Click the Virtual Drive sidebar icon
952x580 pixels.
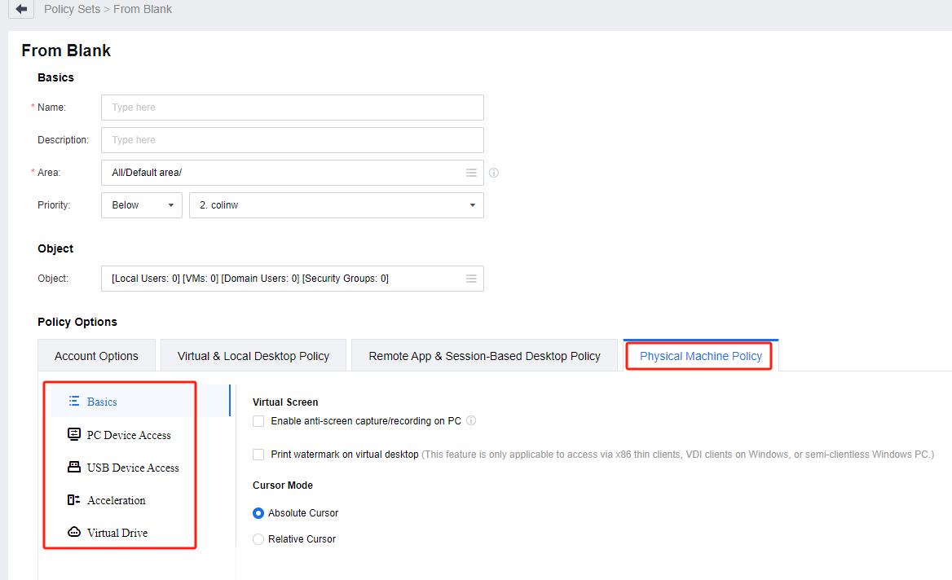pos(74,533)
